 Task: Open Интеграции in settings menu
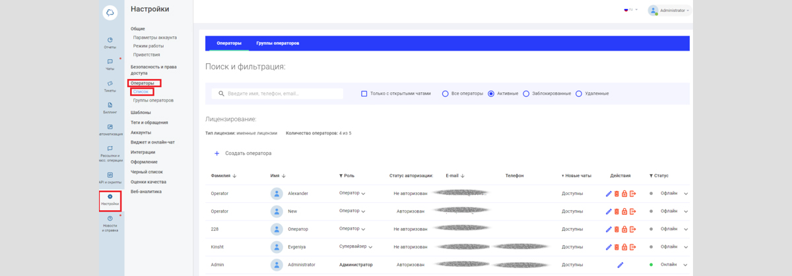[x=143, y=152]
